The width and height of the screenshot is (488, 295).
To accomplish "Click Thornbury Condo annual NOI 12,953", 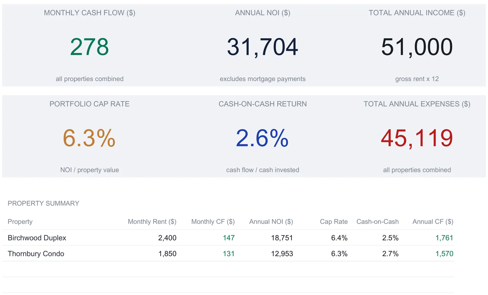I will [x=282, y=254].
